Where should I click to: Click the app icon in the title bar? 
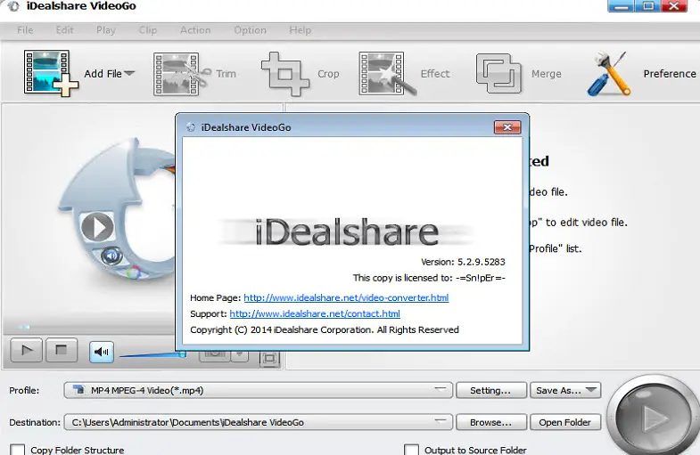coord(14,6)
